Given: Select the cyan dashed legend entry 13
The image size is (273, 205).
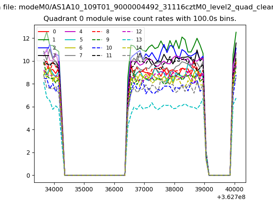Looking at the screenshot, I should tap(131, 39).
